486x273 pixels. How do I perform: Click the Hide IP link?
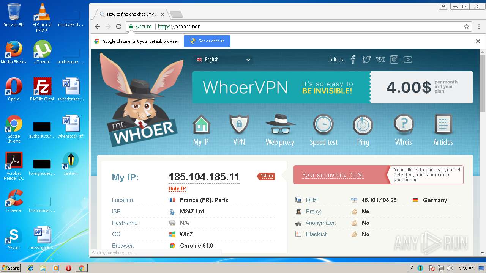click(177, 188)
